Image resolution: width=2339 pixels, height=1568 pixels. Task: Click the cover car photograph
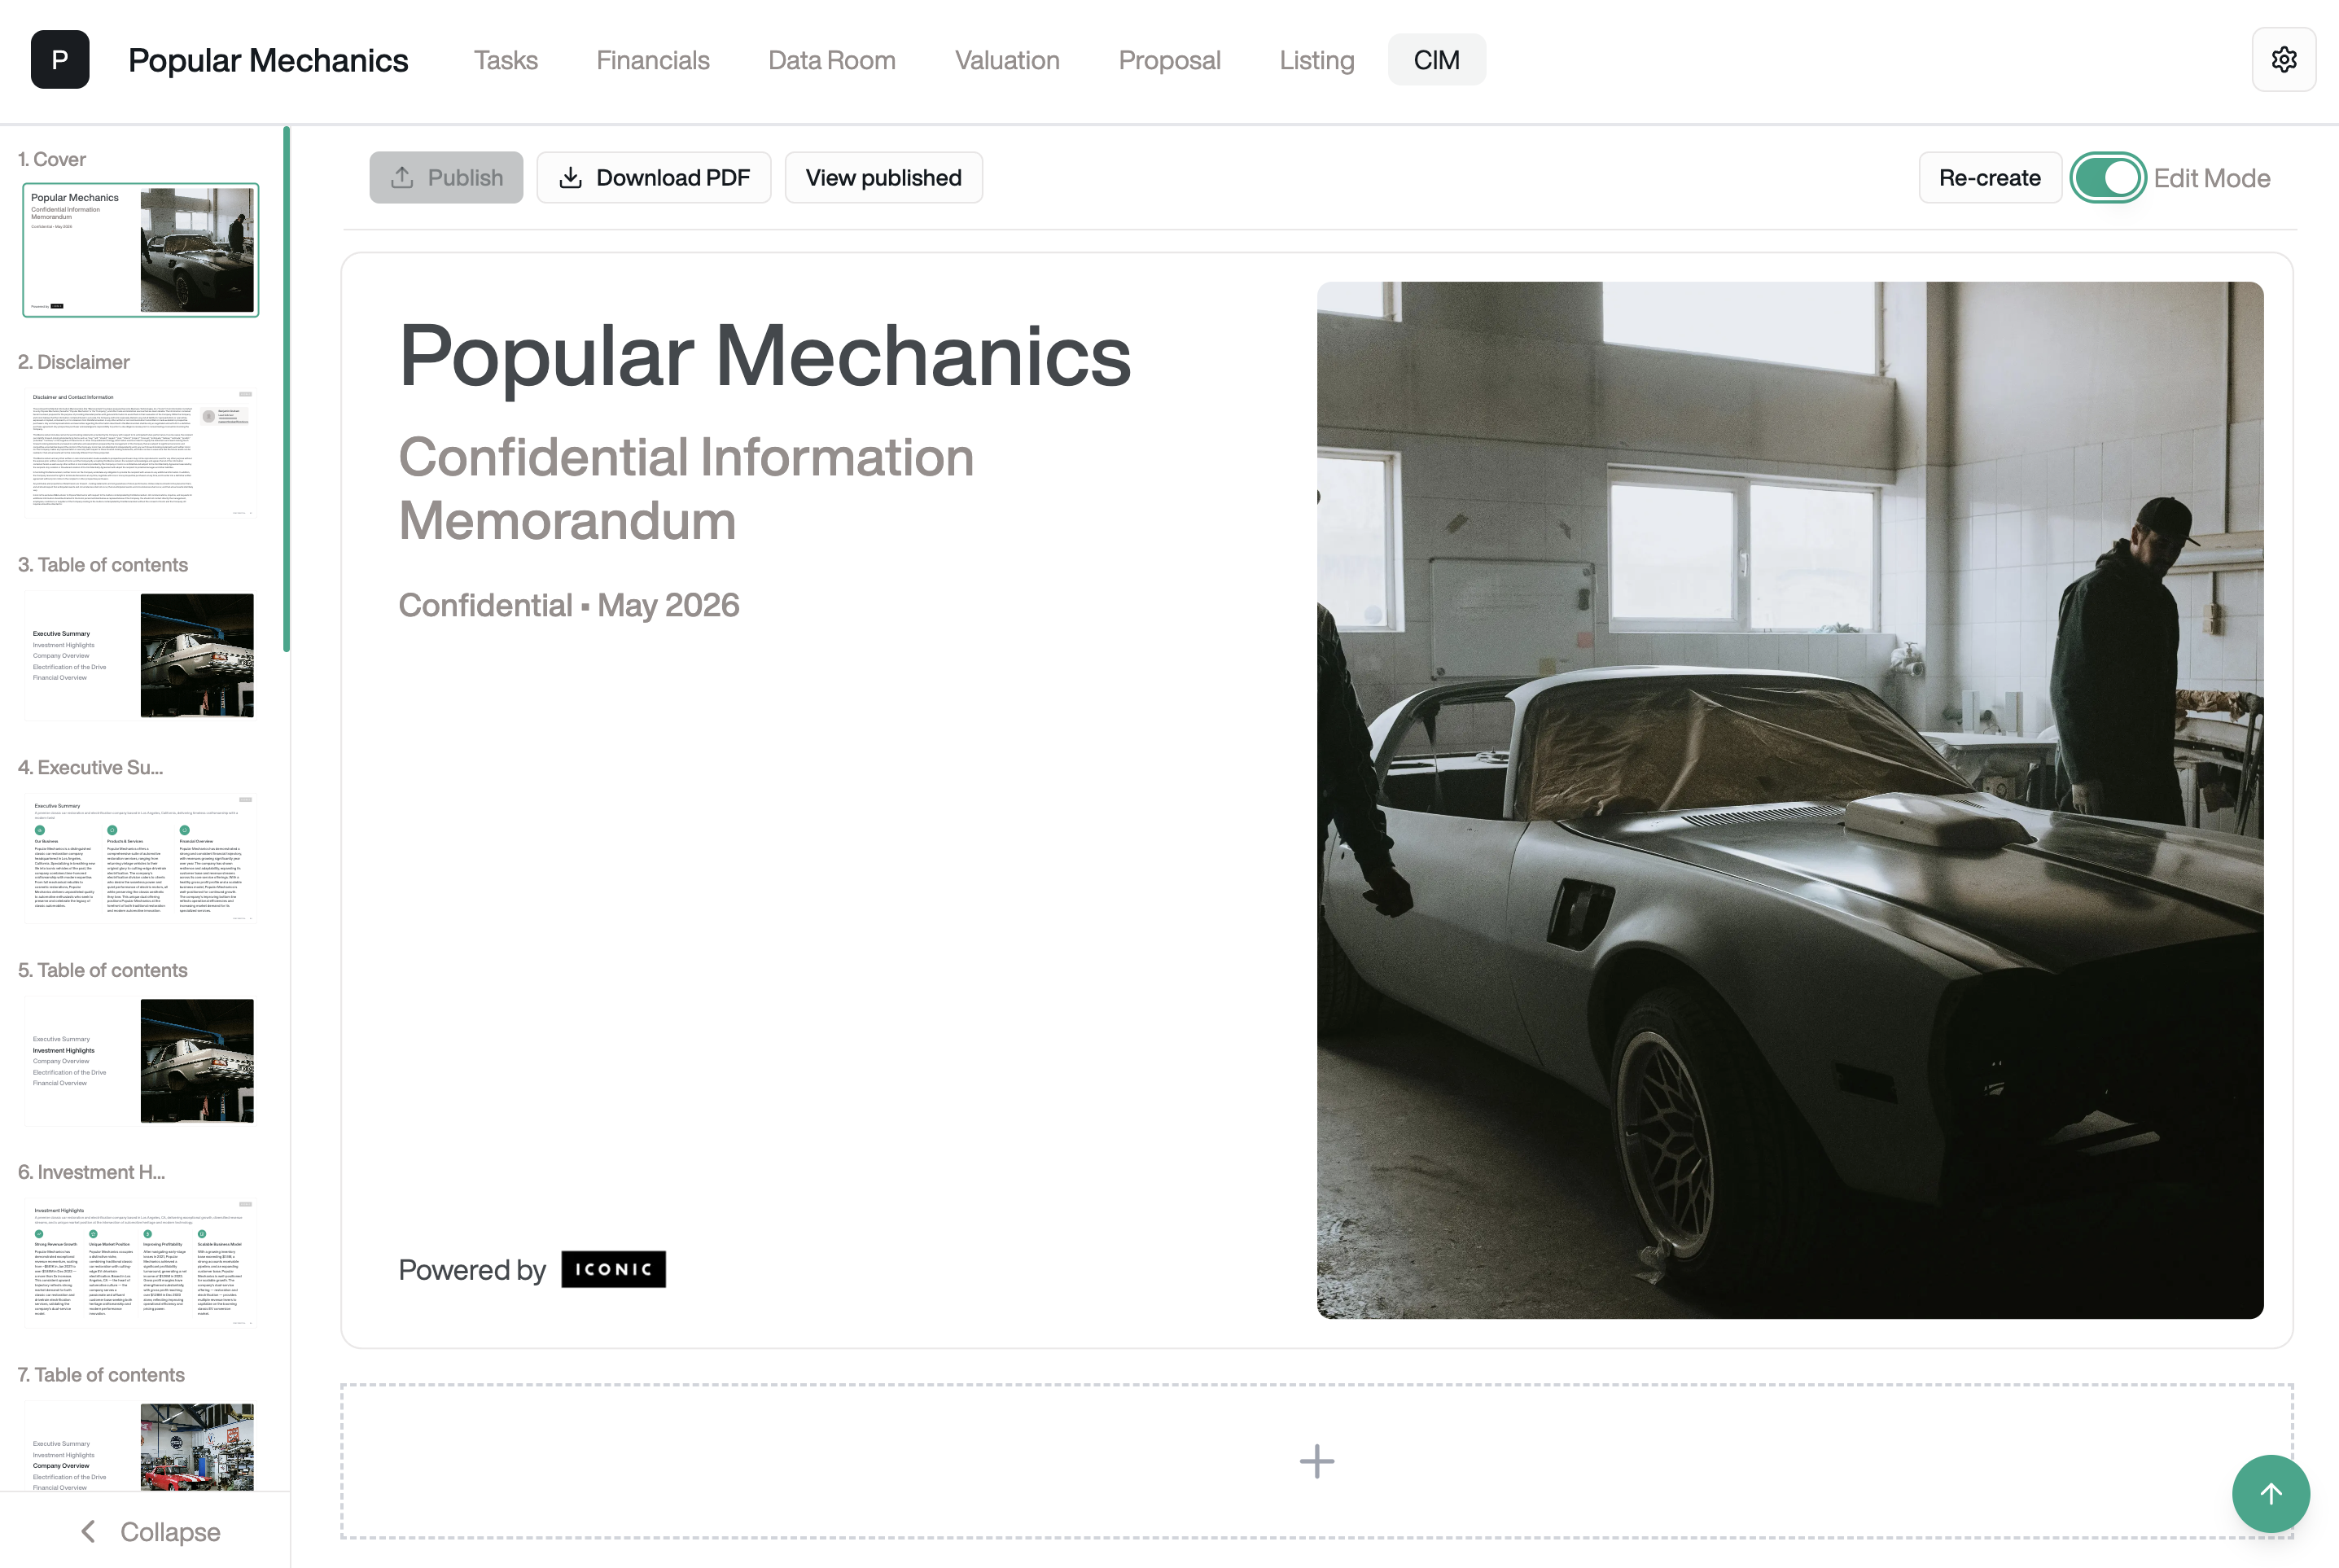point(1790,800)
